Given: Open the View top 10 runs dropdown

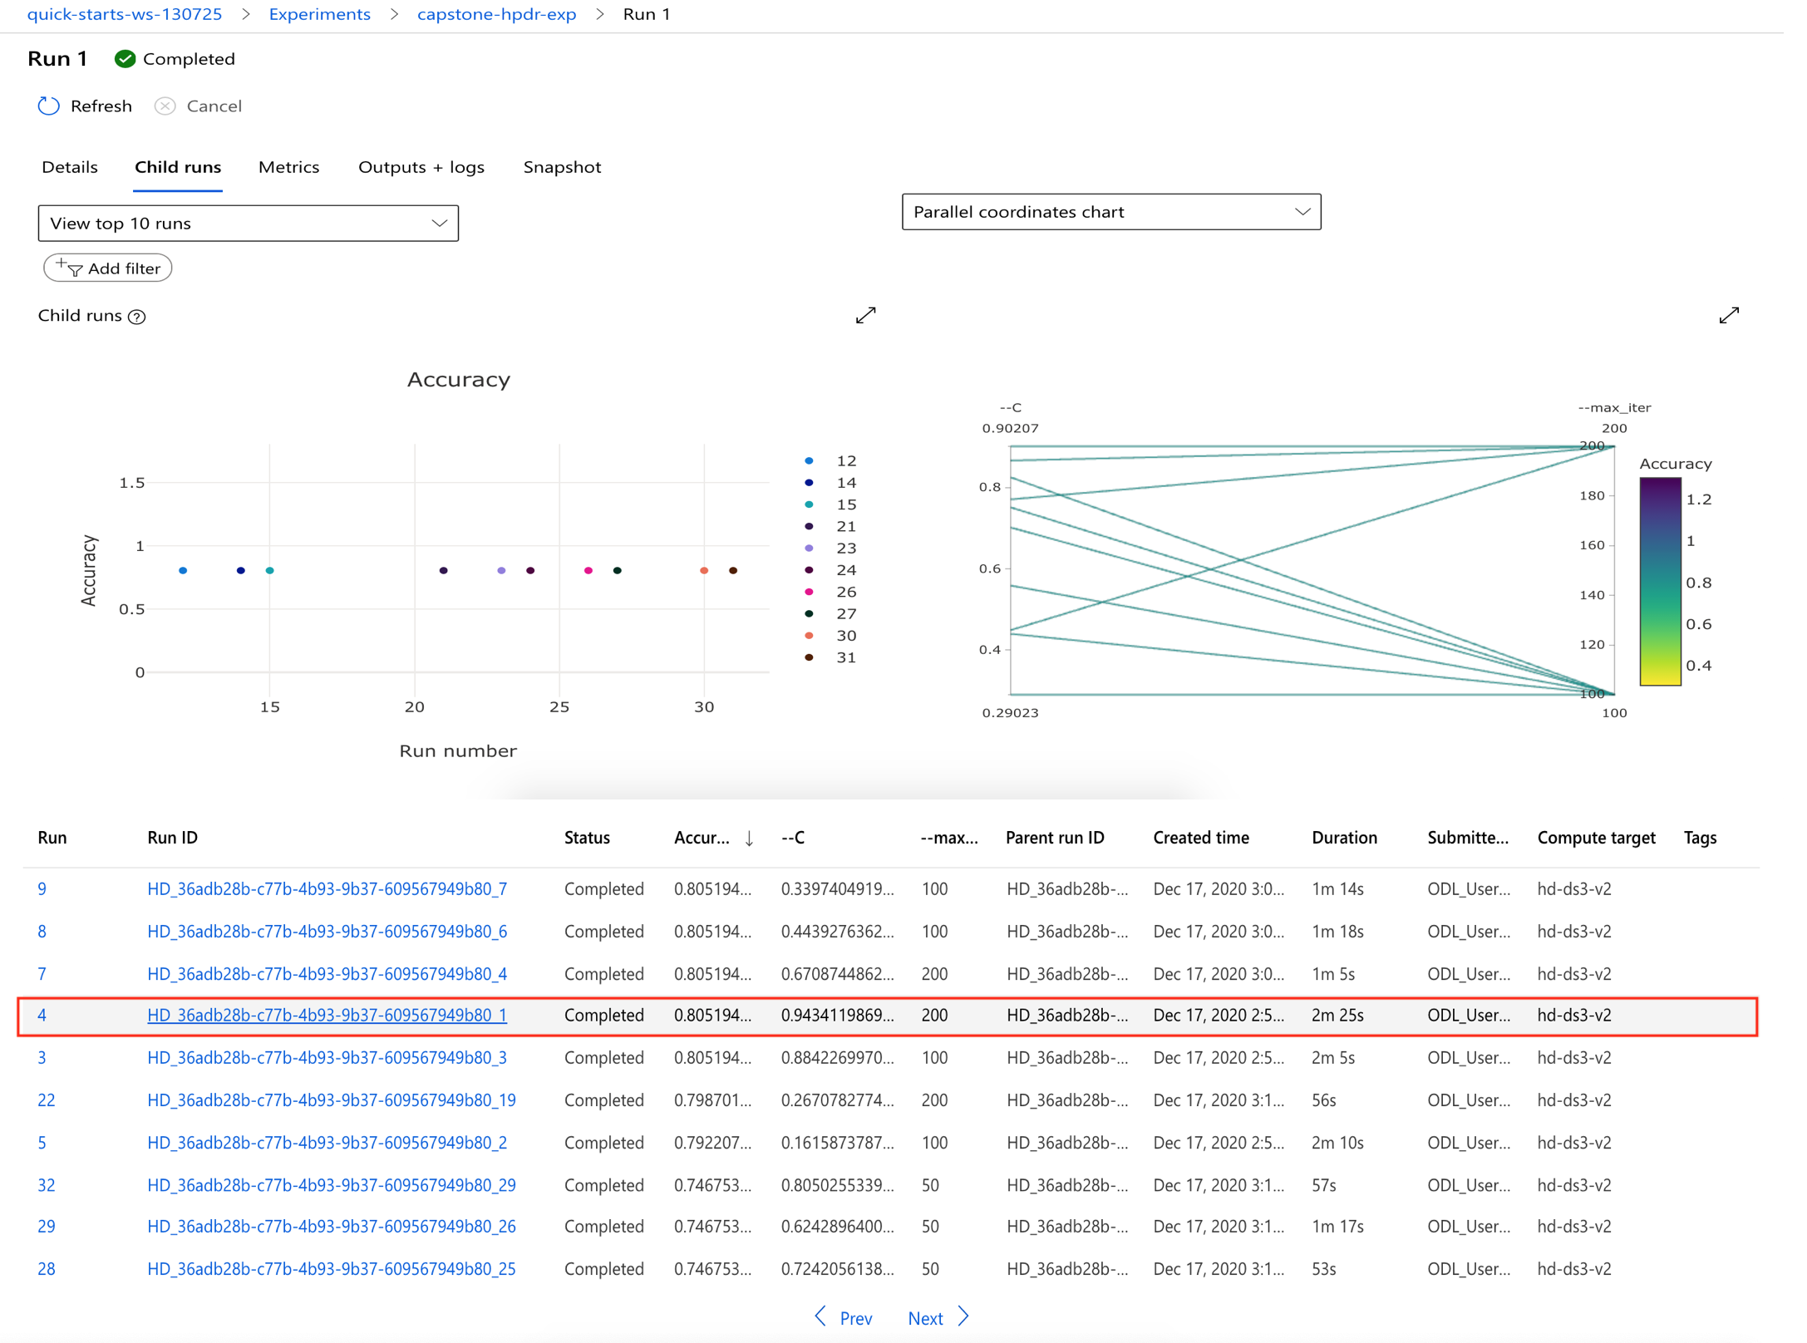Looking at the screenshot, I should point(248,224).
